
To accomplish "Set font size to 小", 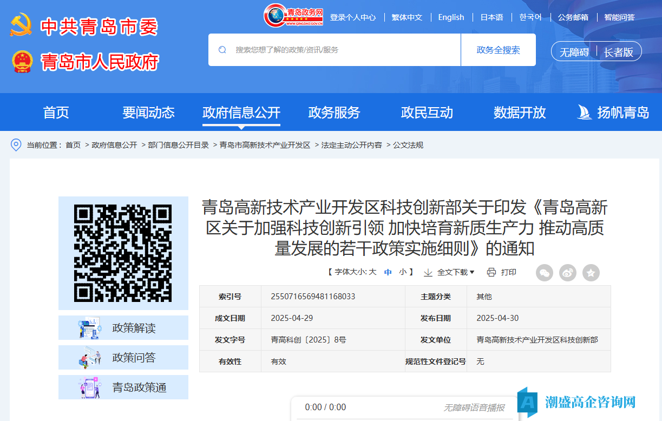I will (x=403, y=272).
